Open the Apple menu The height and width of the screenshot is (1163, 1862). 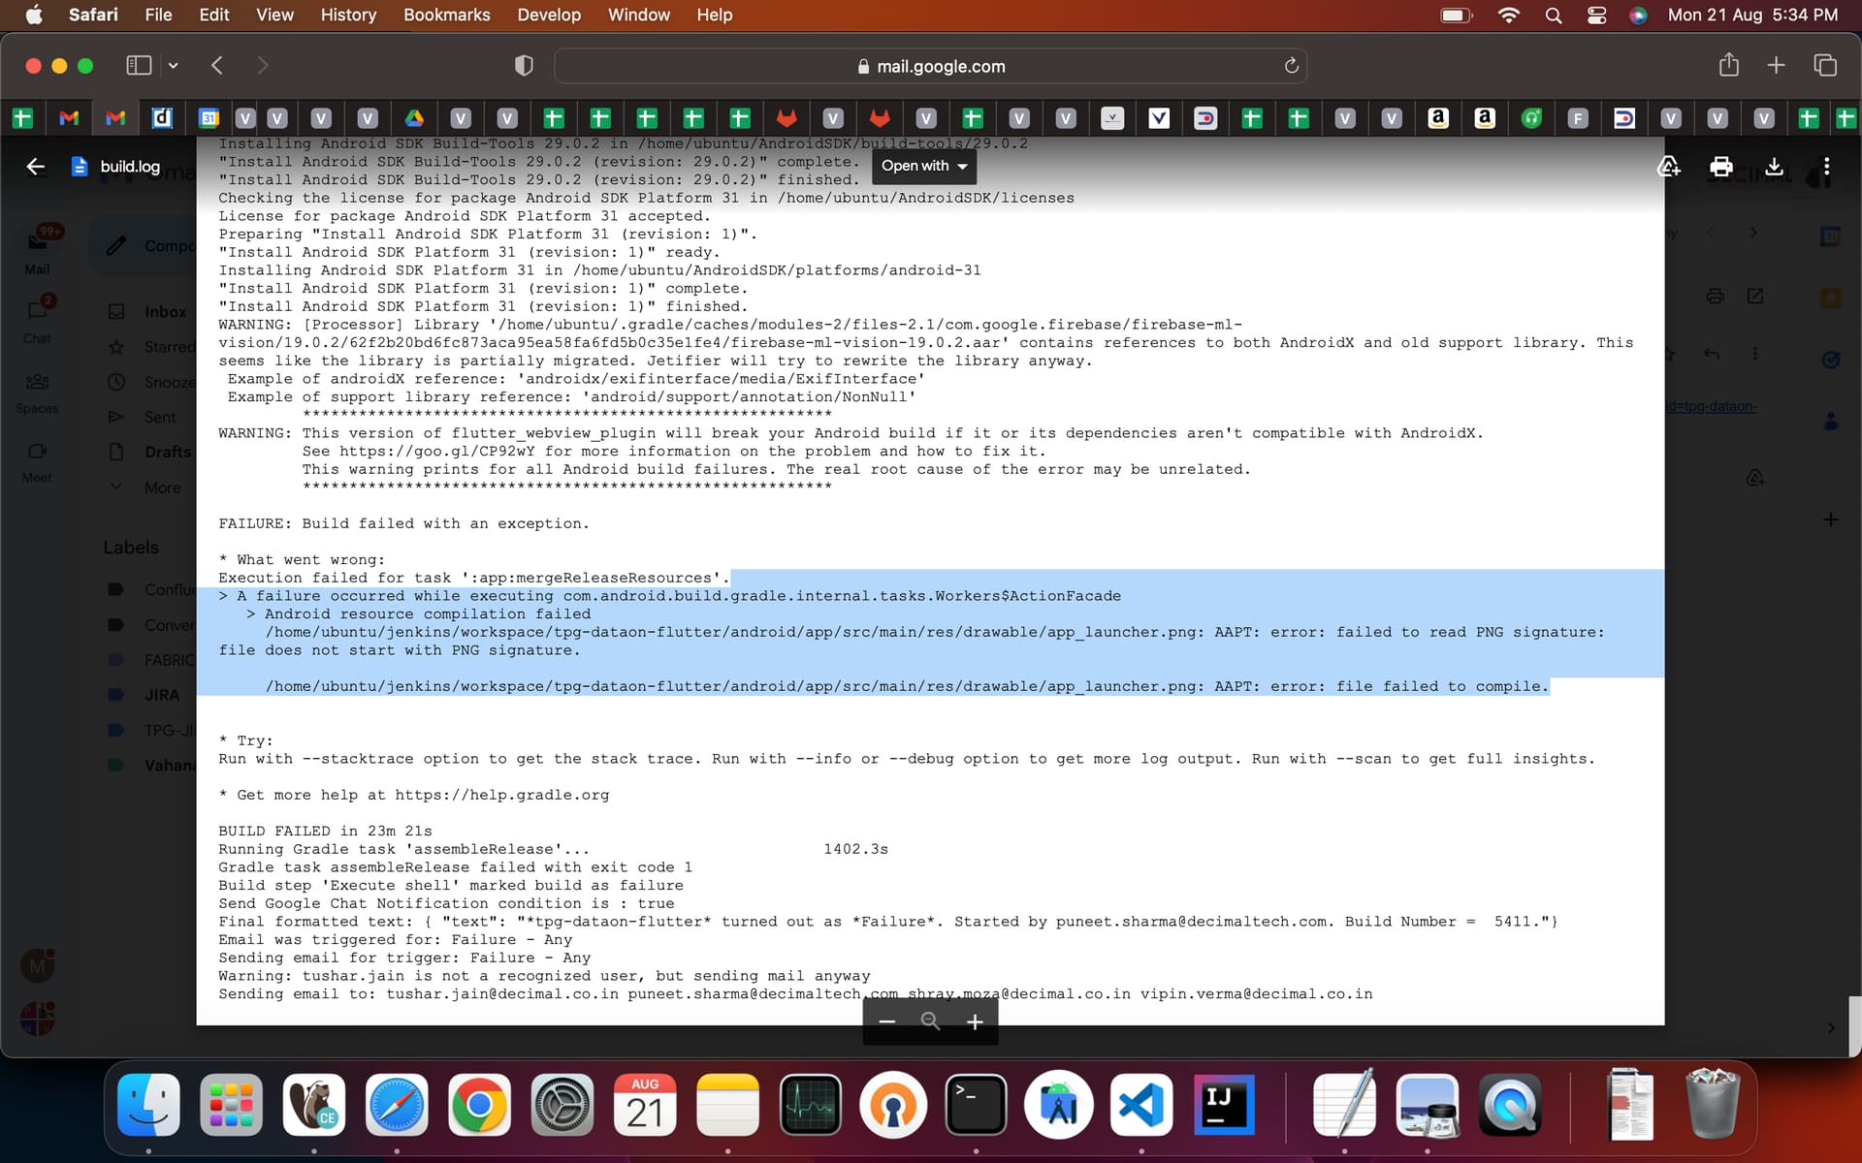34,15
